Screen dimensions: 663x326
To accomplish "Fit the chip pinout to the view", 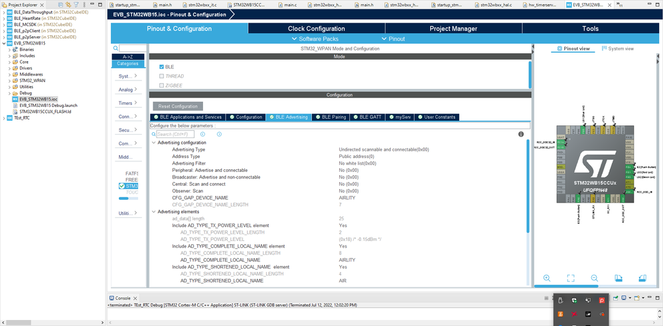I will 571,278.
